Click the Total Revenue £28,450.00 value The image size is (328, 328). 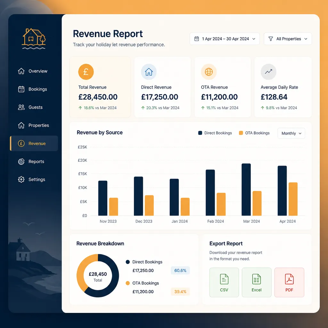pyautogui.click(x=98, y=97)
